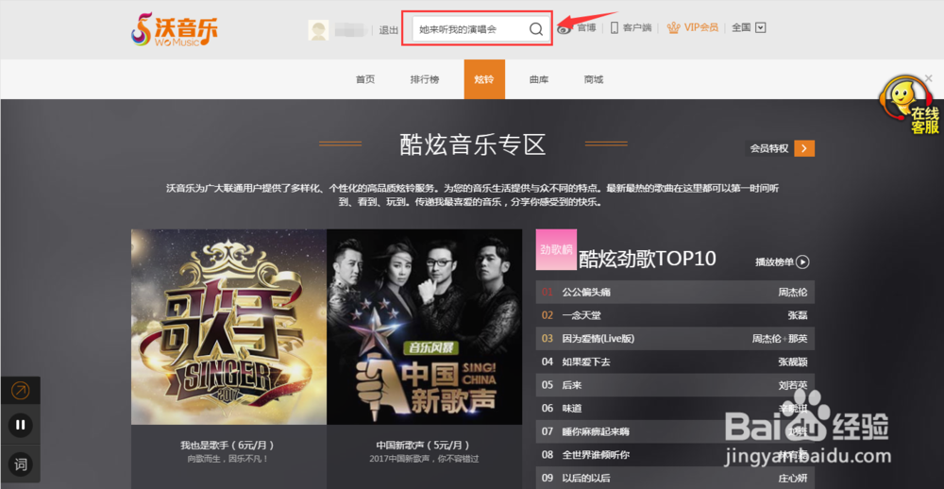The height and width of the screenshot is (489, 944).
Task: Click 向歌而生，因乐不凡！ subtitle
Action: click(227, 459)
